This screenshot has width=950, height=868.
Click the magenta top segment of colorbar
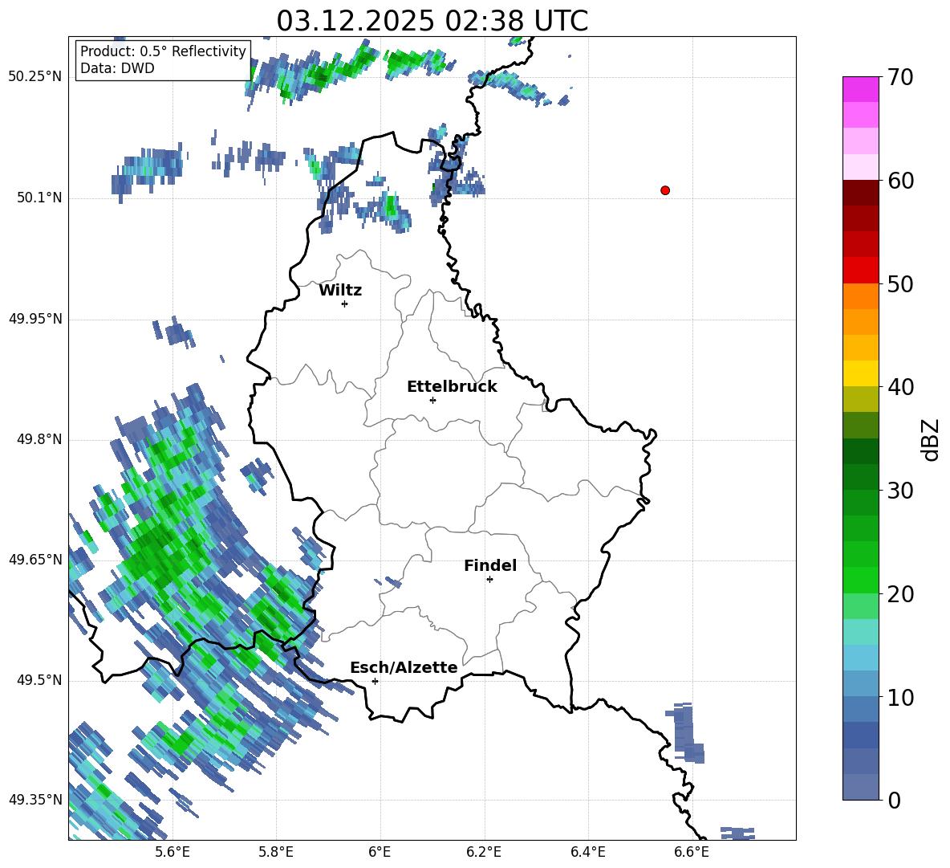point(860,89)
